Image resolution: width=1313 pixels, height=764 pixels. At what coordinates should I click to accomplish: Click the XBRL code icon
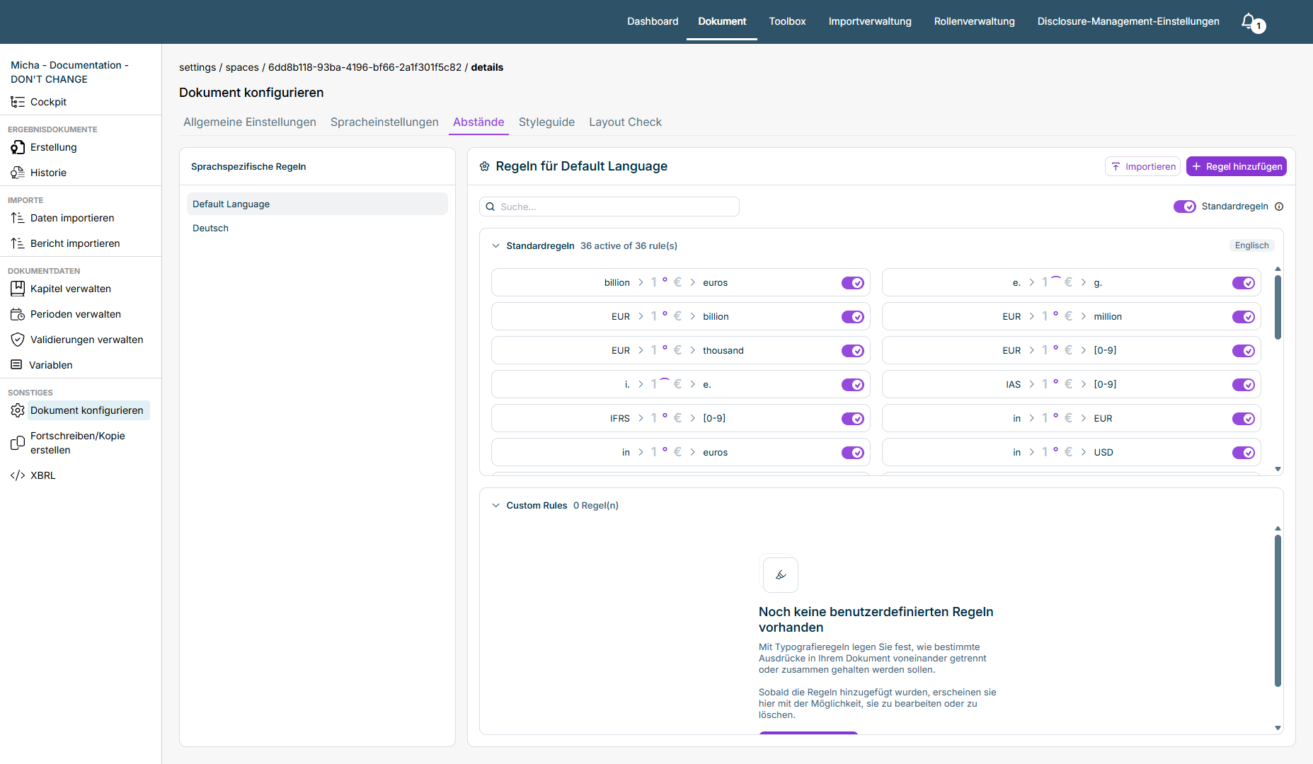tap(18, 475)
